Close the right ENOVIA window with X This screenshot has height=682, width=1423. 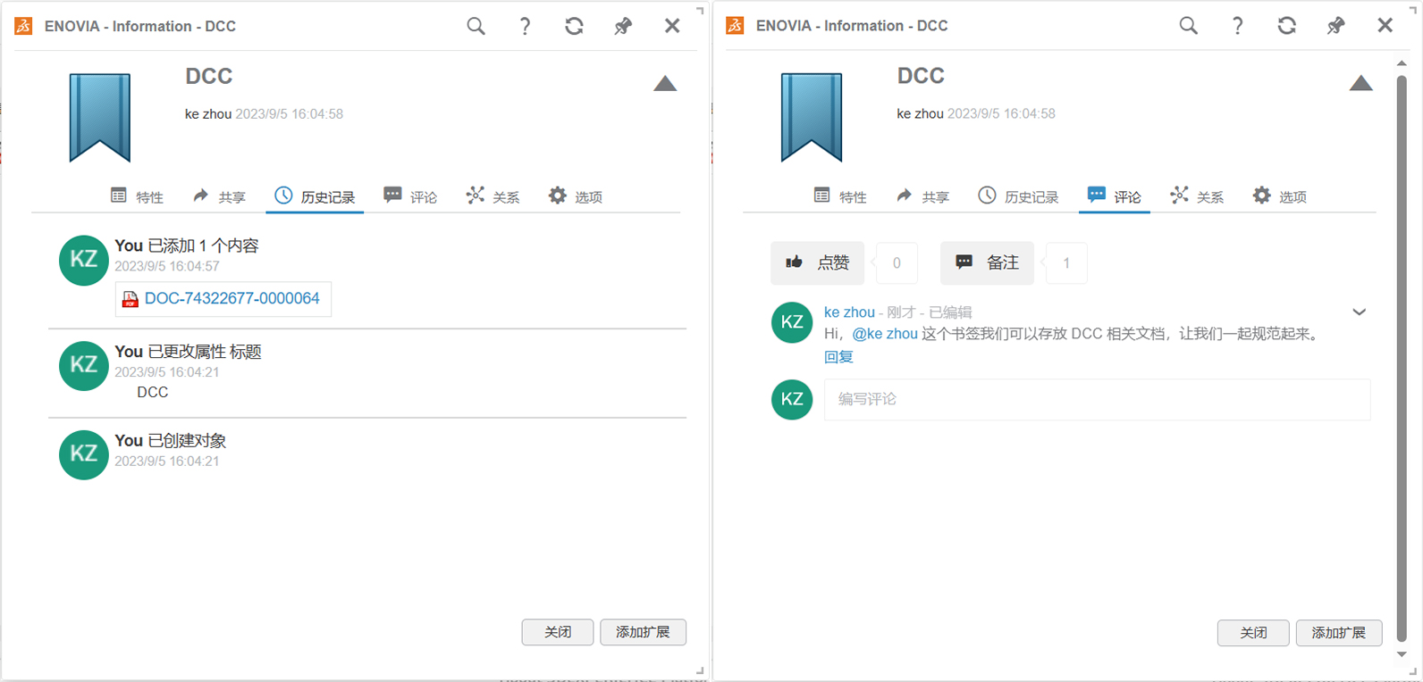click(1385, 26)
